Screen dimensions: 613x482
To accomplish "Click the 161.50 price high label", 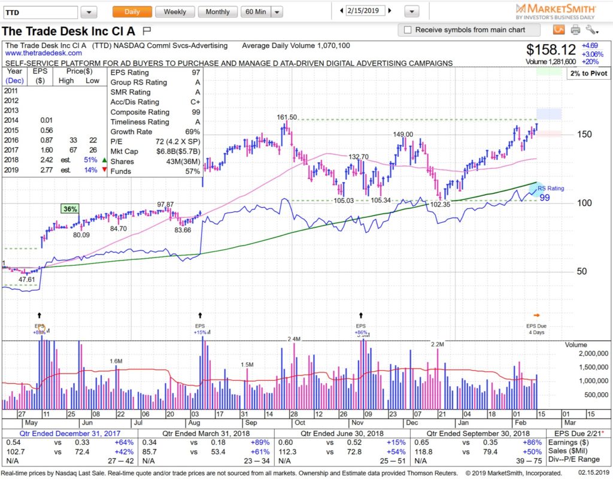I will pyautogui.click(x=287, y=117).
